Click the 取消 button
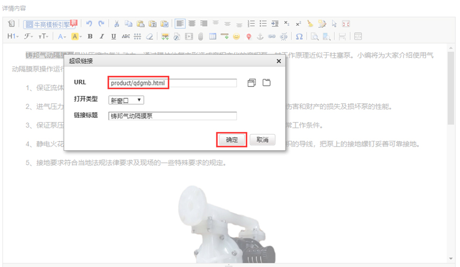Image resolution: width=460 pixels, height=267 pixels. tap(262, 140)
